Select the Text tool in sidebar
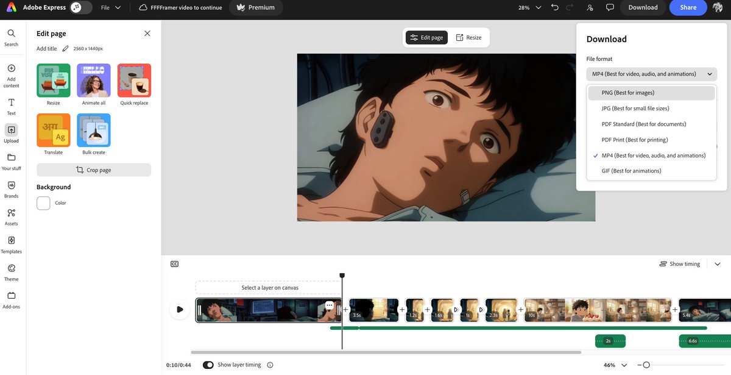The width and height of the screenshot is (731, 375). (11, 107)
